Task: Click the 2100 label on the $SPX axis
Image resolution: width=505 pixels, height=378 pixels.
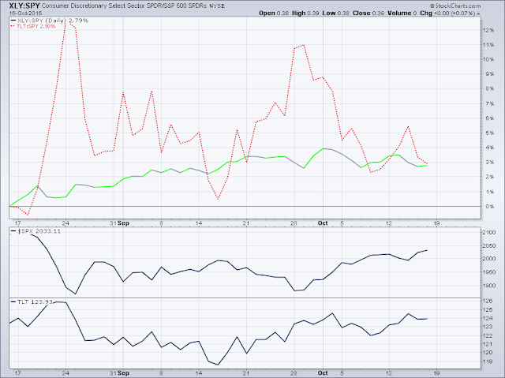Action: [489, 233]
